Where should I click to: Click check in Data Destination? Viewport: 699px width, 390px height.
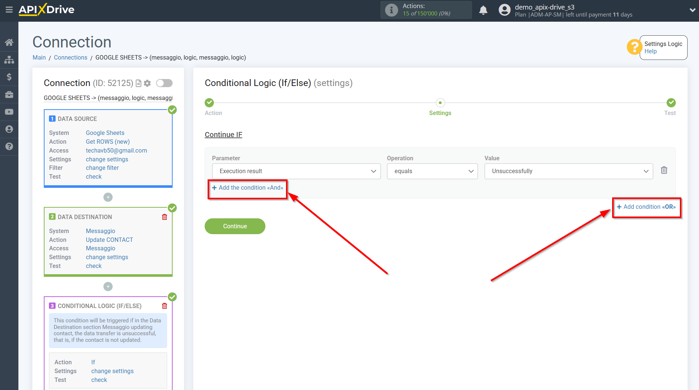point(93,266)
